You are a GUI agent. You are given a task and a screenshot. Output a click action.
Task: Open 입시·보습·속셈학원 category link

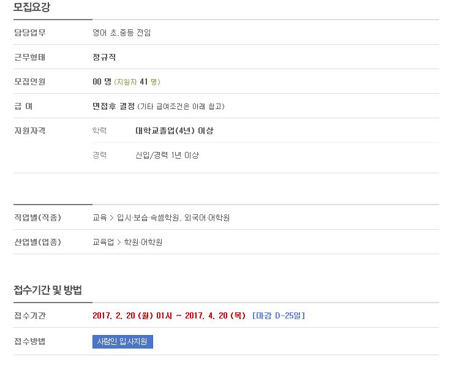point(148,217)
